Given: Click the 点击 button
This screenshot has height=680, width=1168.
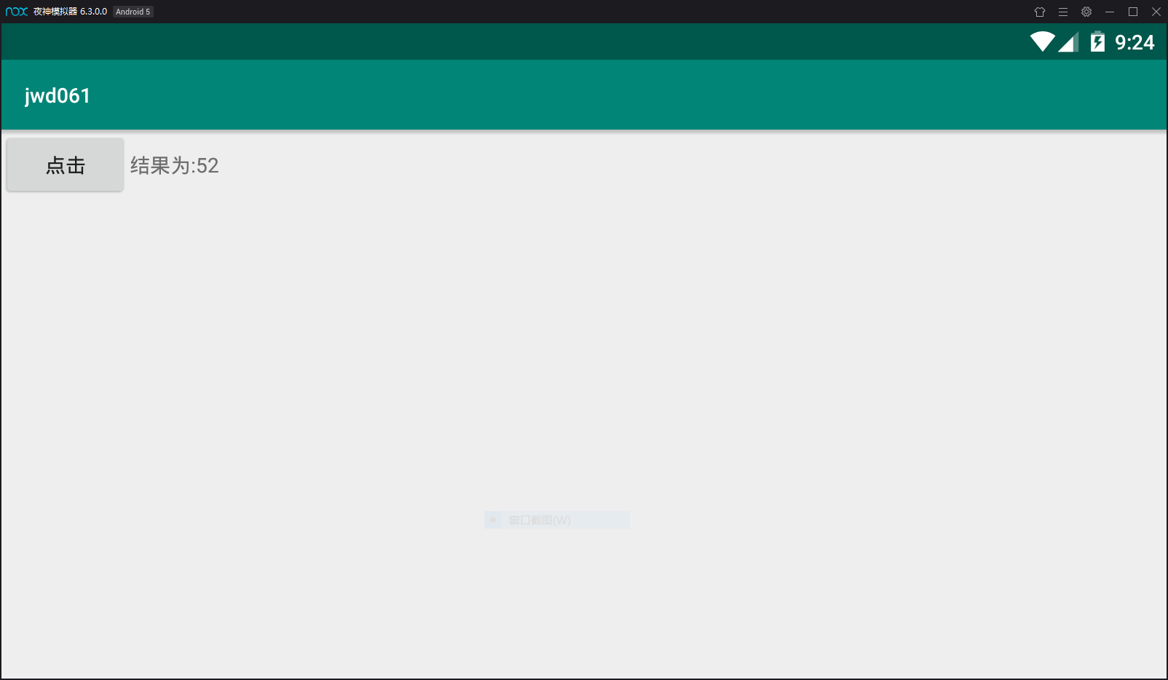Looking at the screenshot, I should click(x=65, y=165).
